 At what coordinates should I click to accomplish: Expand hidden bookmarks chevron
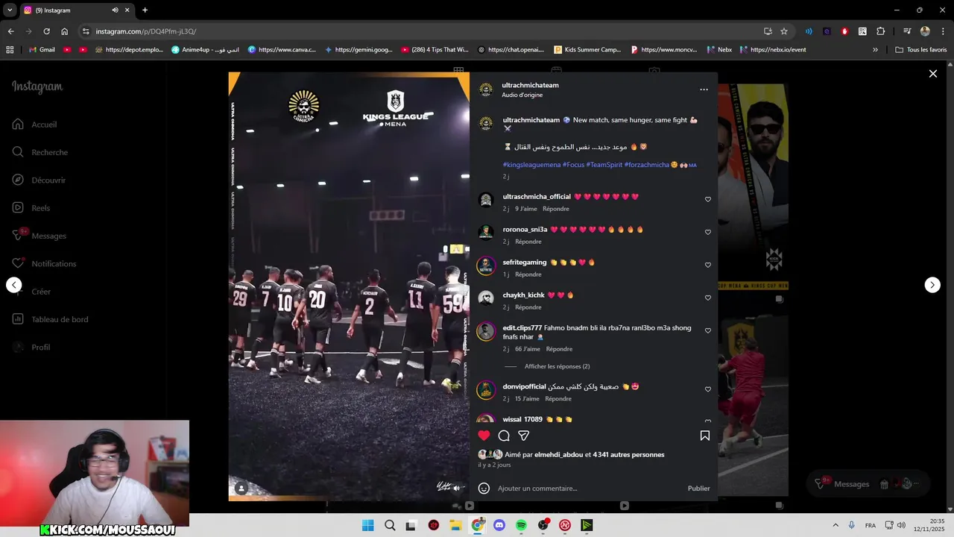875,50
